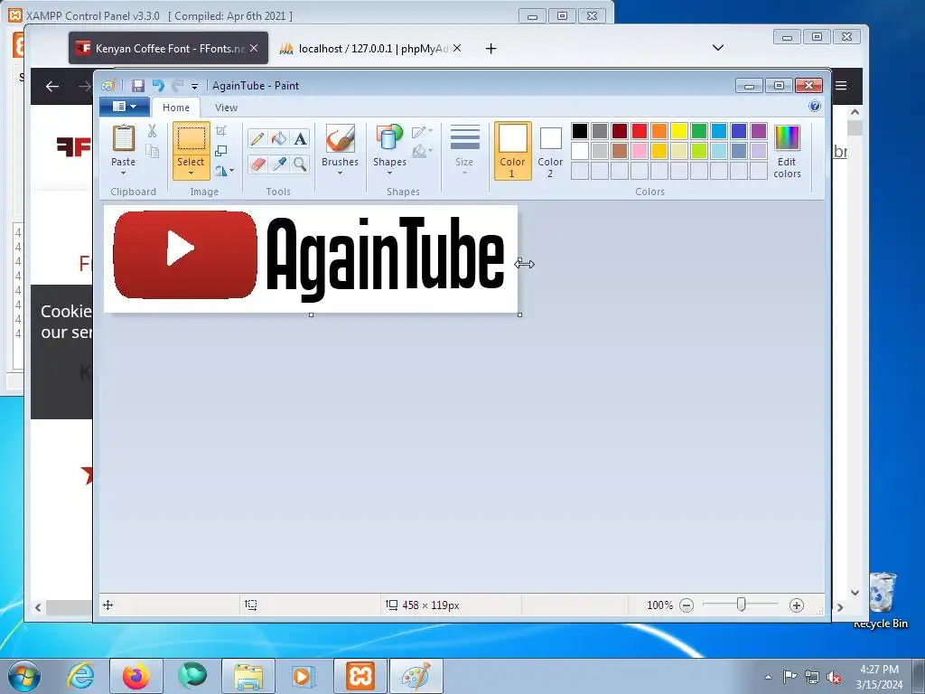The width and height of the screenshot is (925, 694).
Task: Open the browser hamburger menu icon
Action: coord(841,86)
